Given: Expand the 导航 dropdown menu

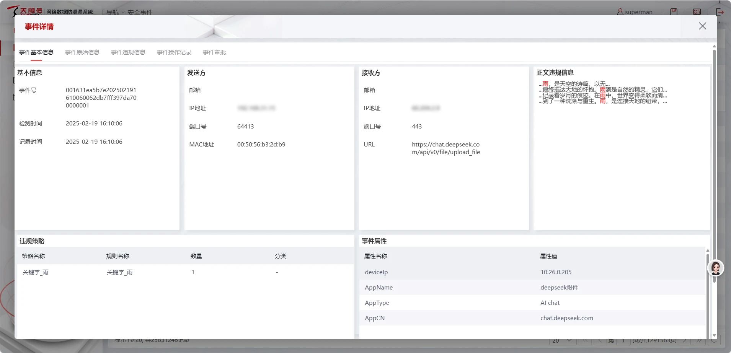Looking at the screenshot, I should [x=115, y=12].
